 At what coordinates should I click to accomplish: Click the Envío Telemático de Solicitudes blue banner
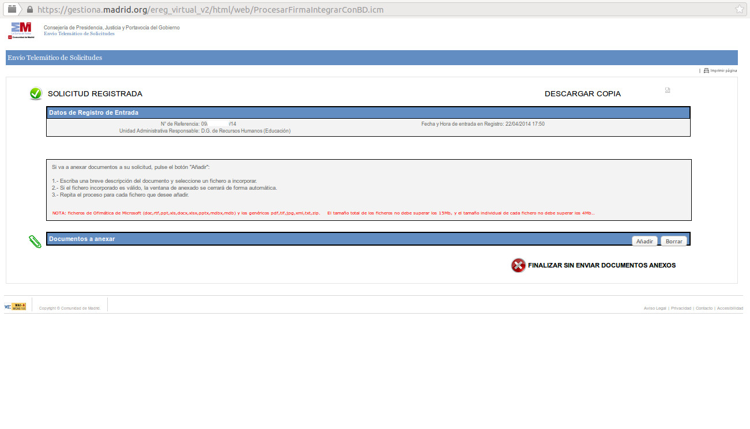(372, 58)
